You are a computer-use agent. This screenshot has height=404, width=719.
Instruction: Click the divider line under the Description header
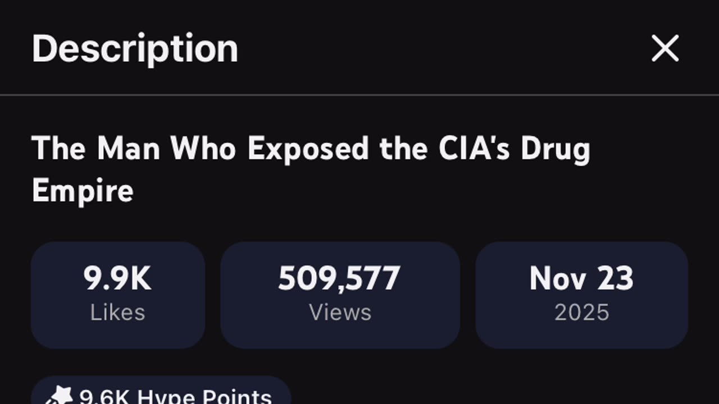(359, 95)
